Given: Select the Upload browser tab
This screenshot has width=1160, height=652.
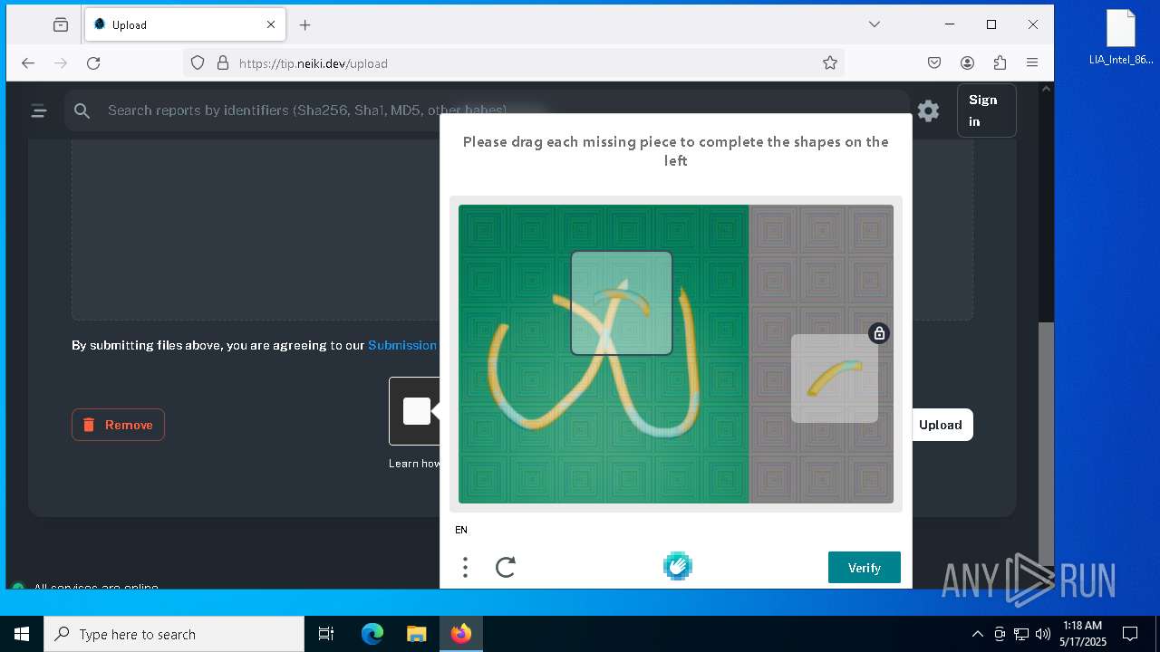Looking at the screenshot, I should [x=185, y=25].
